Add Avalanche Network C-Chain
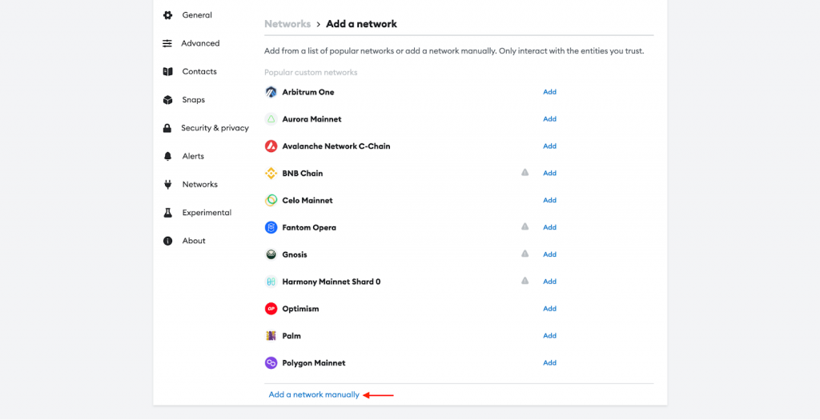820x420 pixels. pos(549,146)
